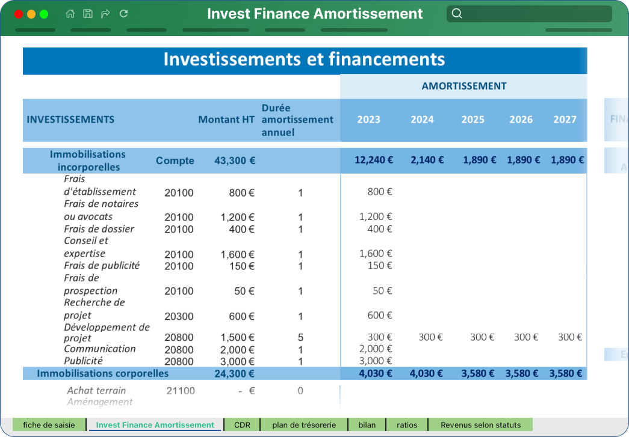Switch to the CDR sheet tab

coord(242,425)
